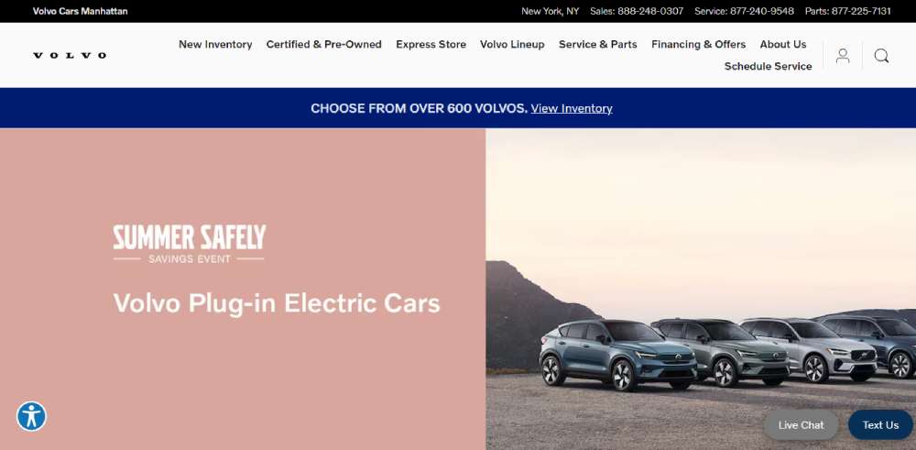916x450 pixels.
Task: Start a Live Chat
Action: [801, 425]
